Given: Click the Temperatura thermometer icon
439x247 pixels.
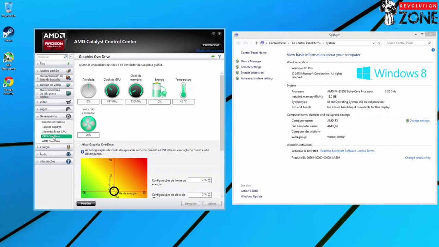Looking at the screenshot, I should (183, 91).
